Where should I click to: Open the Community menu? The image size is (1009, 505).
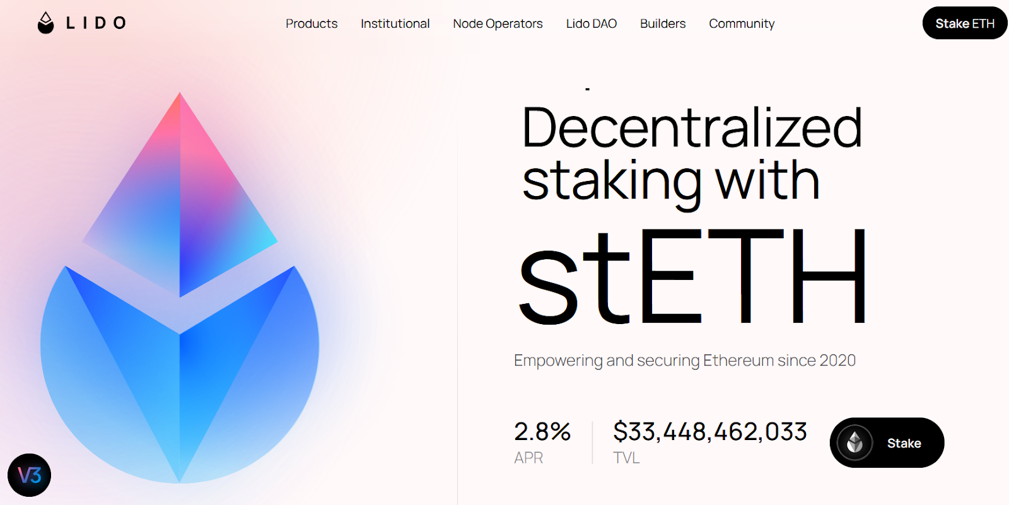coord(742,23)
